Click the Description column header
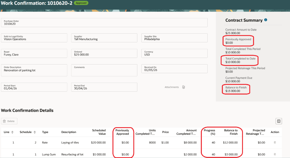The height and width of the screenshot is (158, 290). 69,132
